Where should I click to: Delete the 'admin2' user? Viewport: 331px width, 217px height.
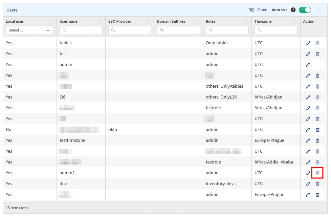tap(317, 173)
